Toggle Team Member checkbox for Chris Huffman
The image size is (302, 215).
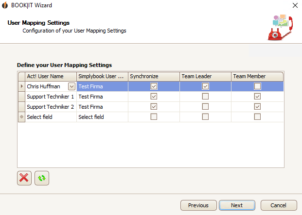257,86
